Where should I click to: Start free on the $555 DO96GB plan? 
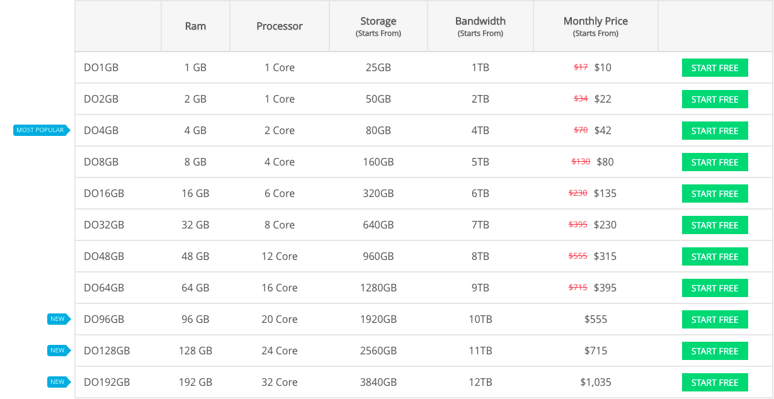coord(715,320)
